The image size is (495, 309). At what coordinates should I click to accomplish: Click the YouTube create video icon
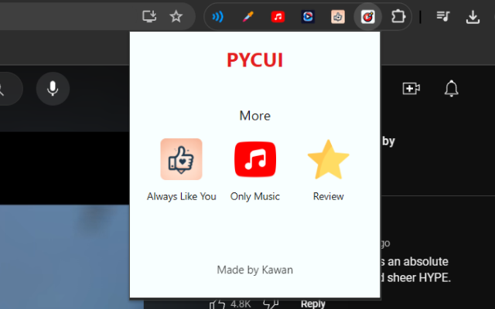[411, 88]
